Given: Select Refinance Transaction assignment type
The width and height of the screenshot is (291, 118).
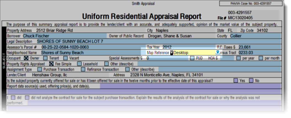Looking at the screenshot, I should (x=83, y=69).
